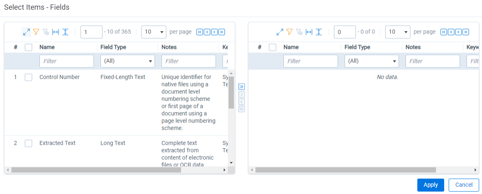The image size is (482, 194).
Task: Click right panel page number input
Action: pos(345,32)
